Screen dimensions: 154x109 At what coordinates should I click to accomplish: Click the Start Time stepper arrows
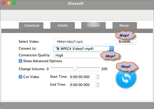pos(98,77)
